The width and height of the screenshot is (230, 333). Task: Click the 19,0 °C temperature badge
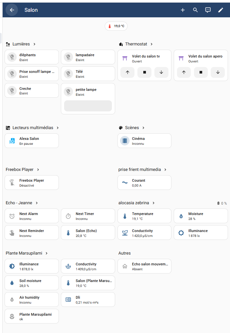[116, 26]
